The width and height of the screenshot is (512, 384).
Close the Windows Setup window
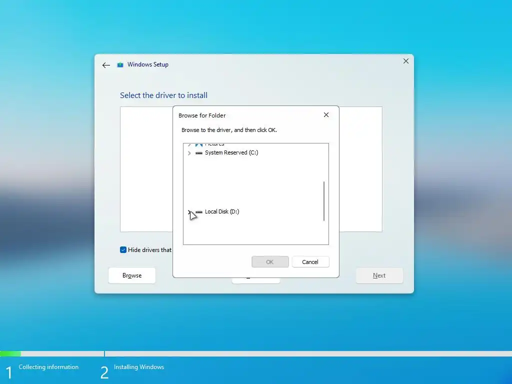406,61
